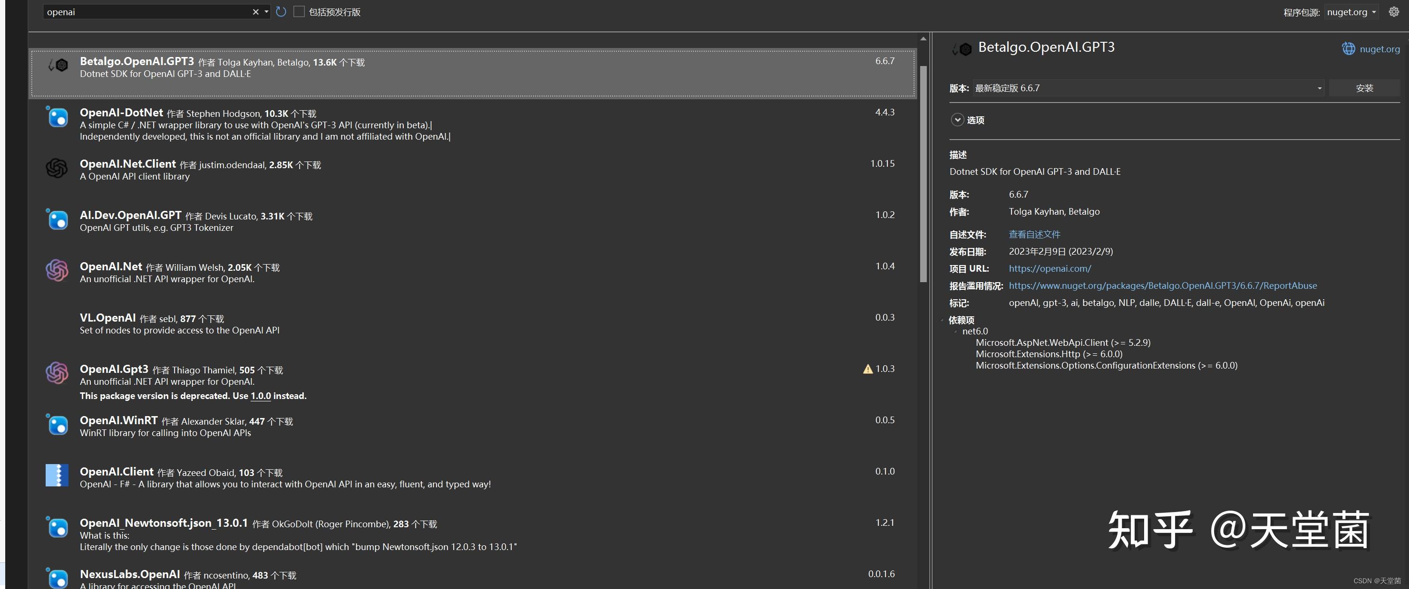Enable the include prerelease checkbox
This screenshot has height=589, width=1409.
point(299,11)
